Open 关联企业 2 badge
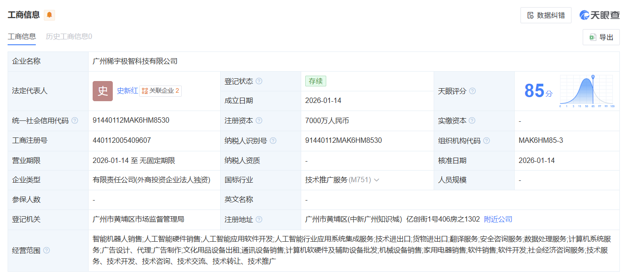627x278 pixels. [160, 91]
